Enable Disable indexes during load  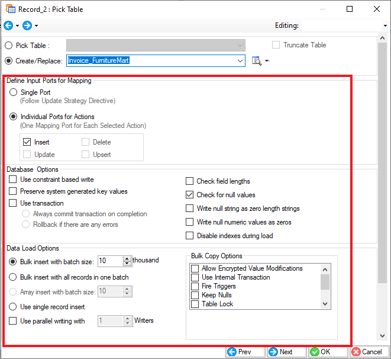189,236
